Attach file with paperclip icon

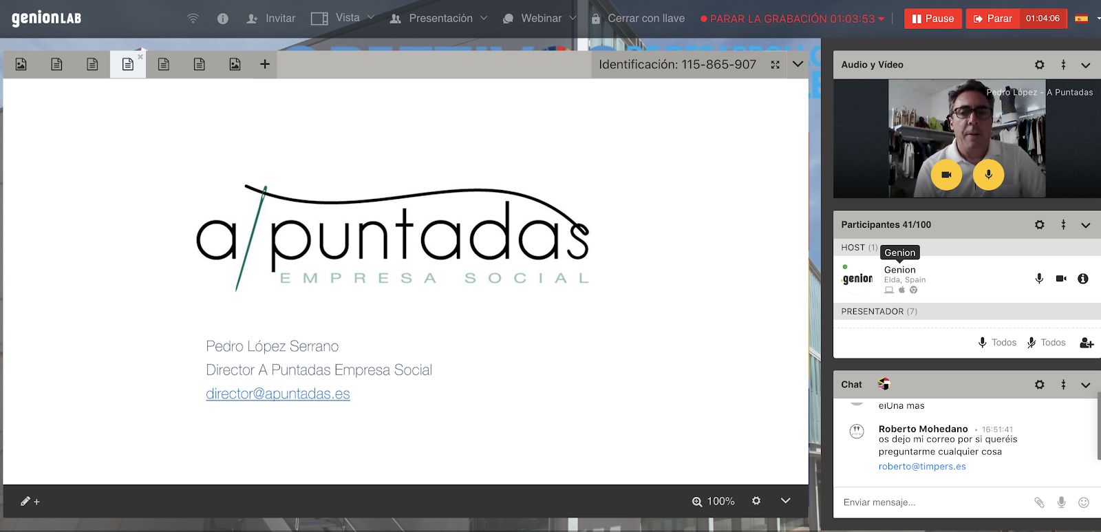point(1039,502)
